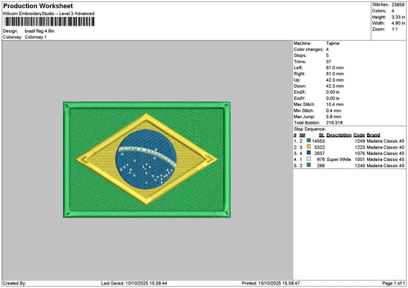Click the Colors value 4 in header
408x288 pixels.
(392, 11)
